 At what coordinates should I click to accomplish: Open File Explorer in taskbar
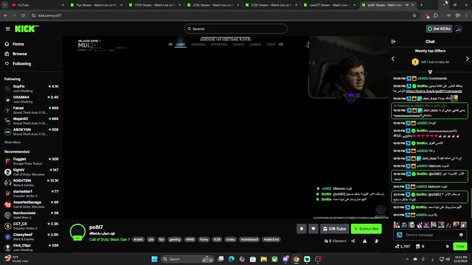click(264, 259)
